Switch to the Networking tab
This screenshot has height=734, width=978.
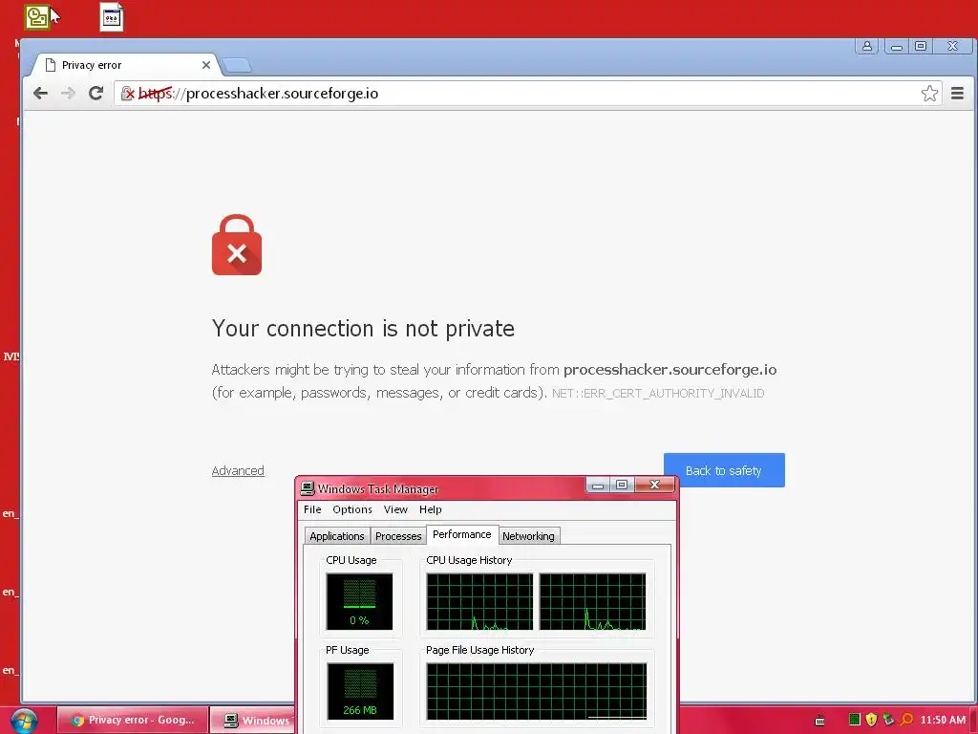528,536
